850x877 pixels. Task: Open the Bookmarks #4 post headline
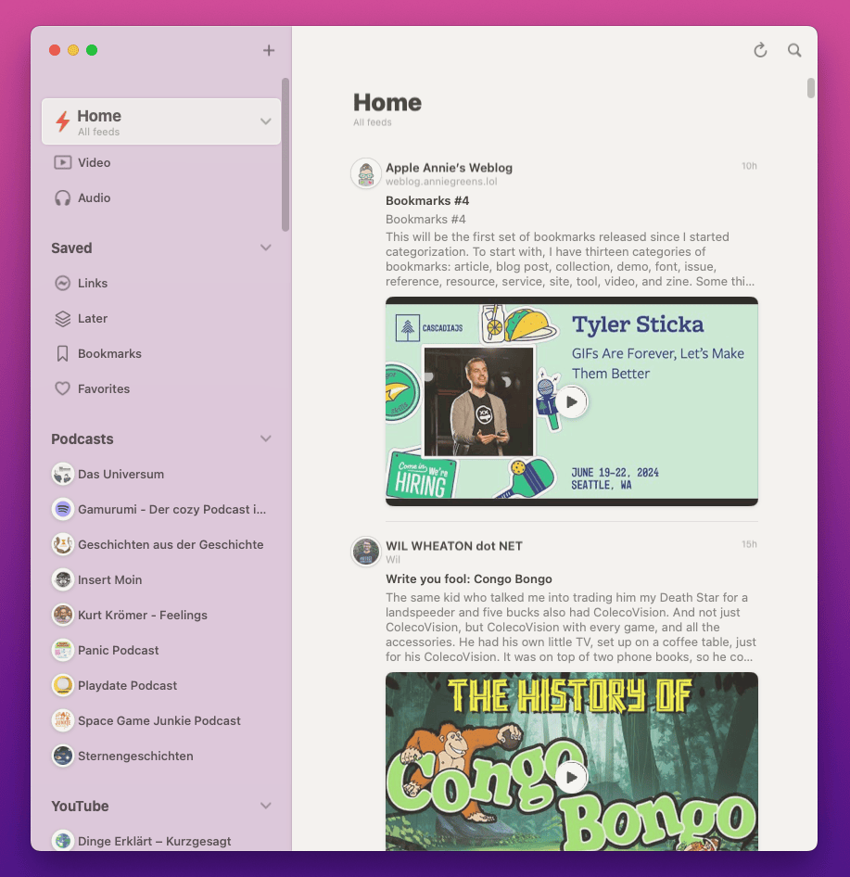tap(427, 201)
